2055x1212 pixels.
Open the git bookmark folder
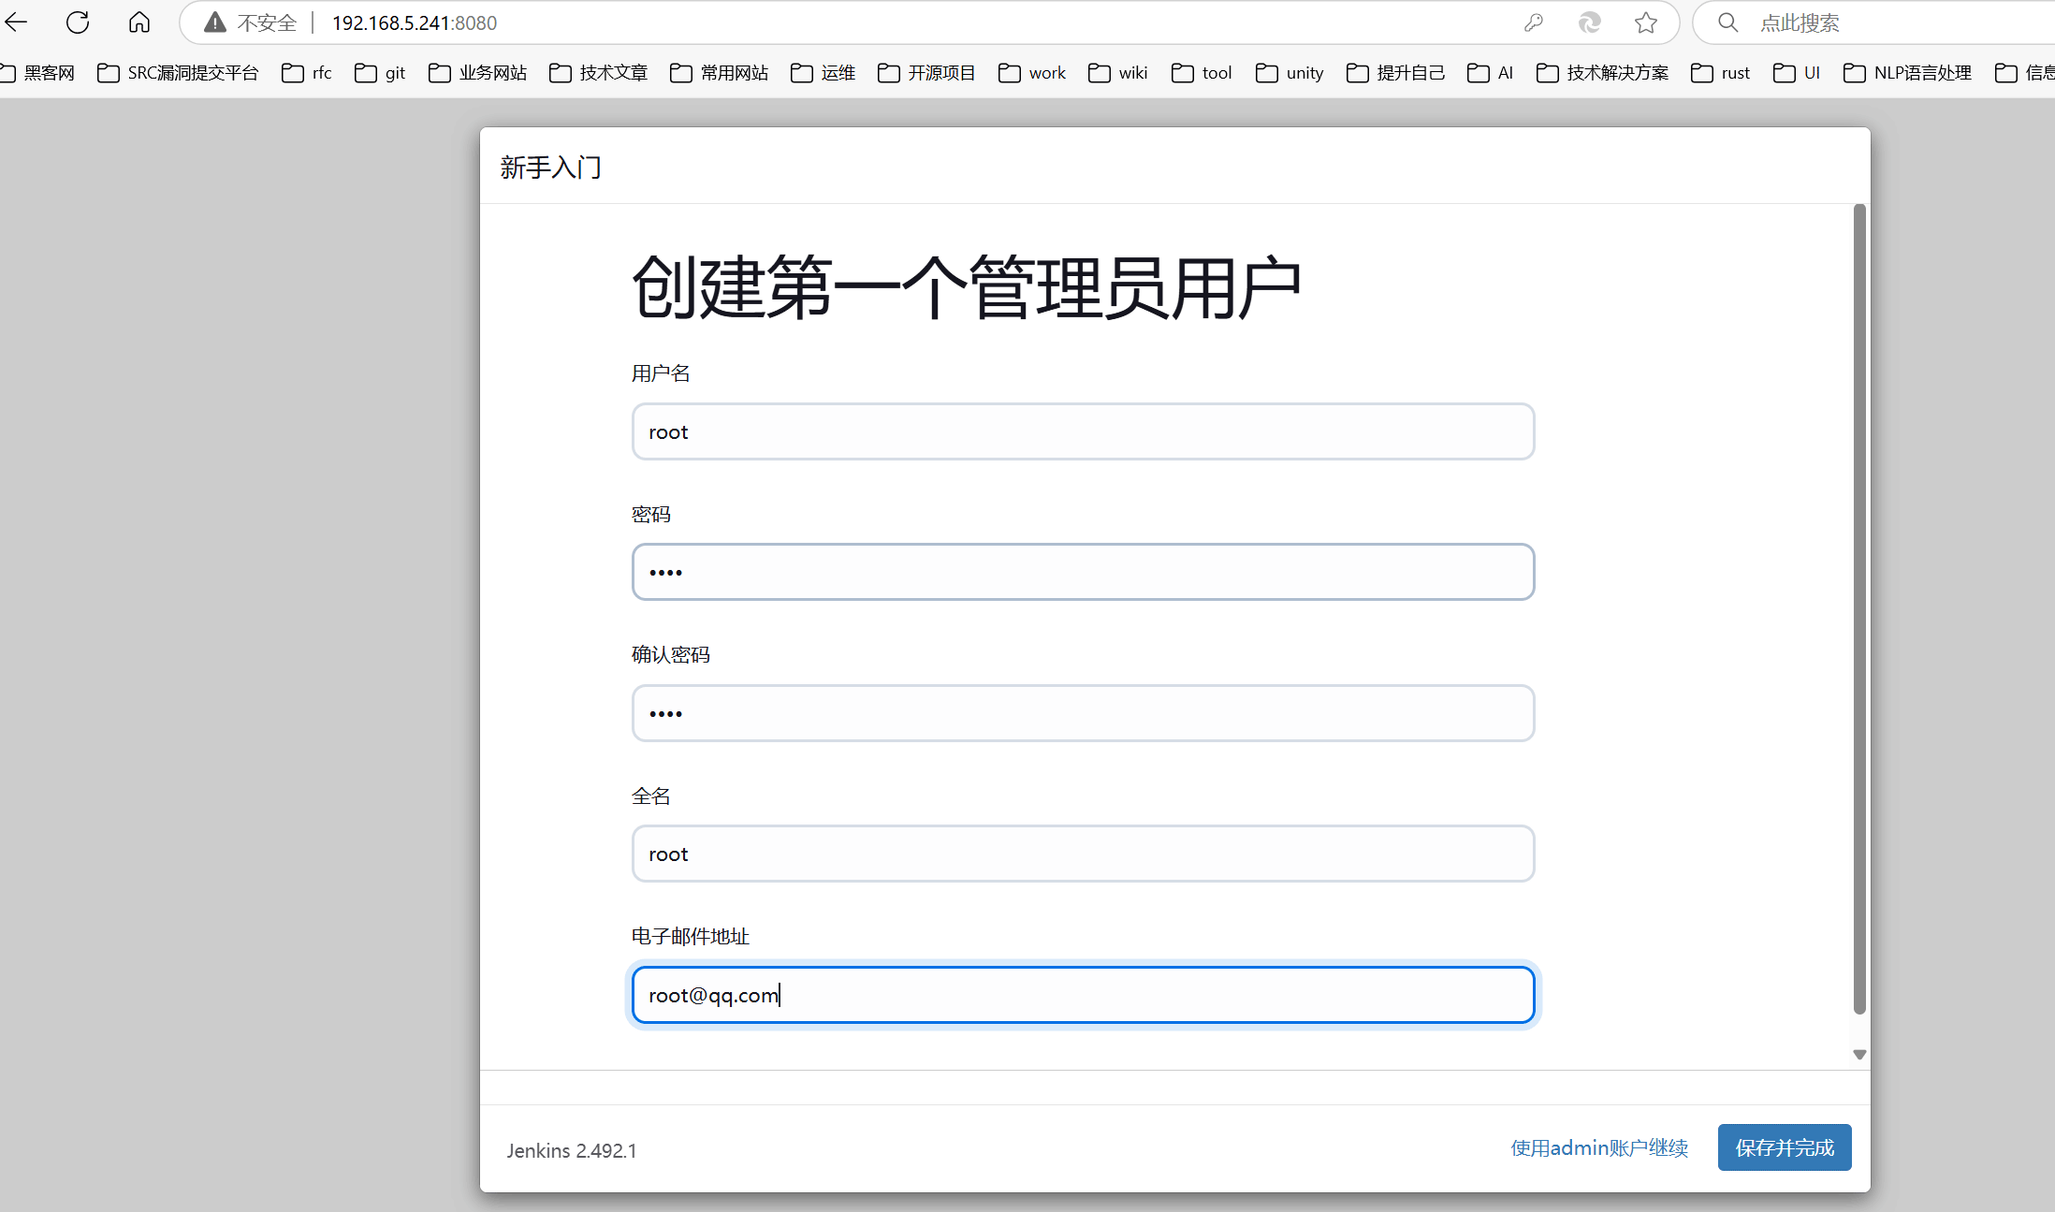[x=380, y=73]
